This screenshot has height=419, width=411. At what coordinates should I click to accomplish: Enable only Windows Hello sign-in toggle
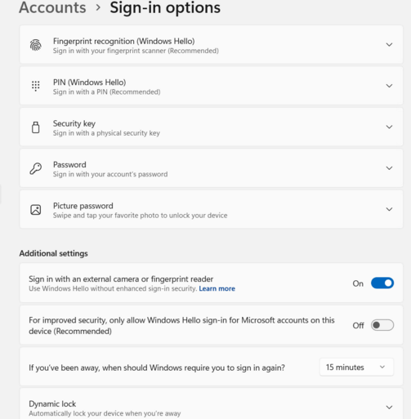[382, 325]
